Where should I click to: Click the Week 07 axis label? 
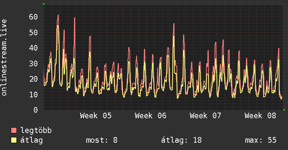[206, 116]
